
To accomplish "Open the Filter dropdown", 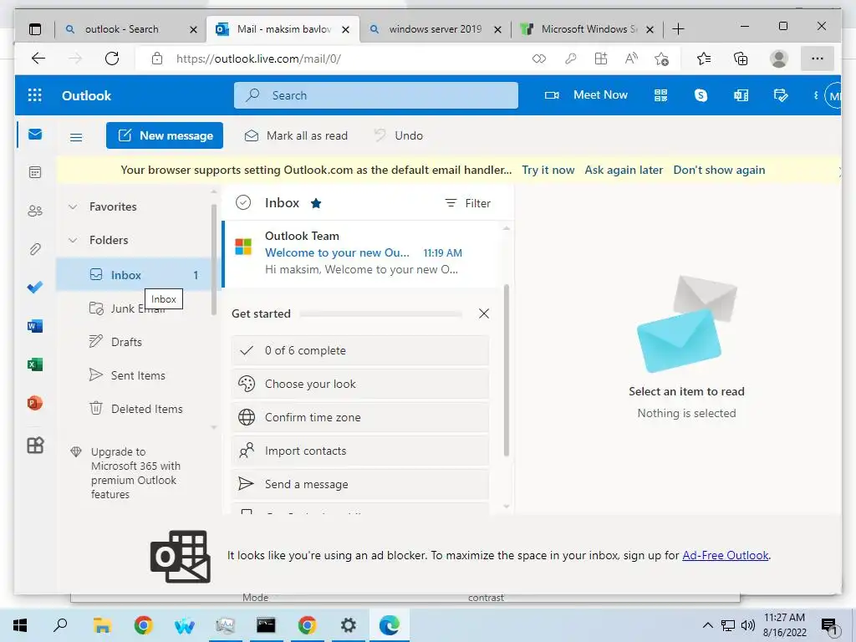I will click(x=468, y=203).
